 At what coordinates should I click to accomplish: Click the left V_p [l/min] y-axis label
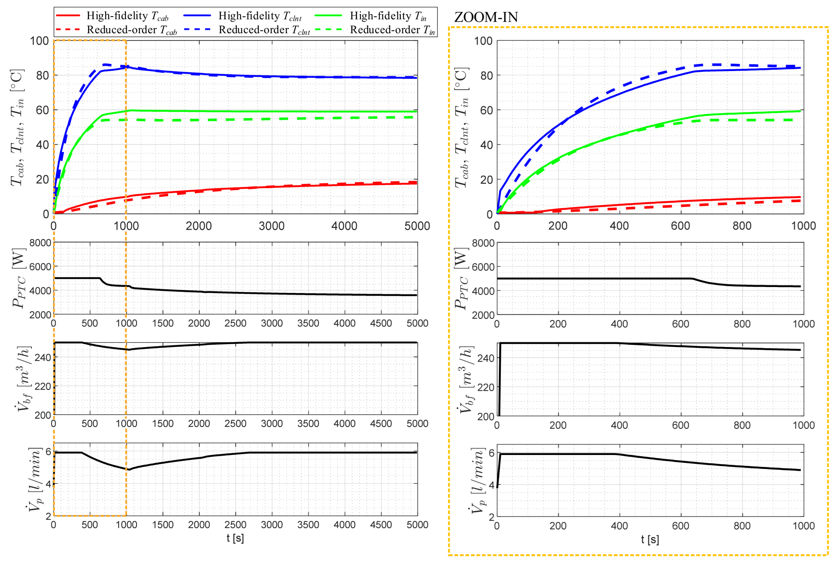(35, 479)
